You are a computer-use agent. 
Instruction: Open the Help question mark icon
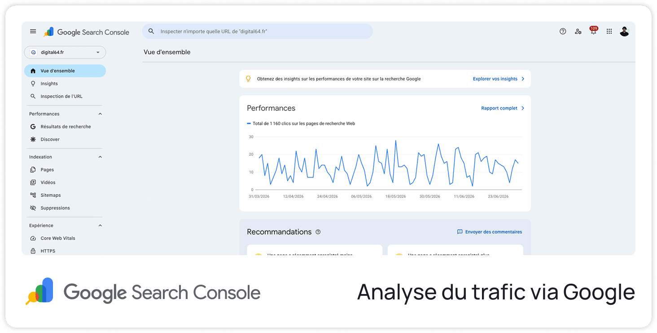tap(563, 31)
